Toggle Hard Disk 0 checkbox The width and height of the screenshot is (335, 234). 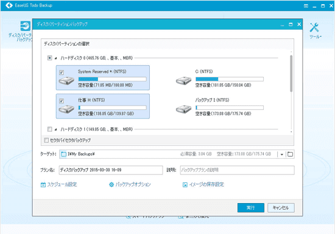click(x=49, y=58)
